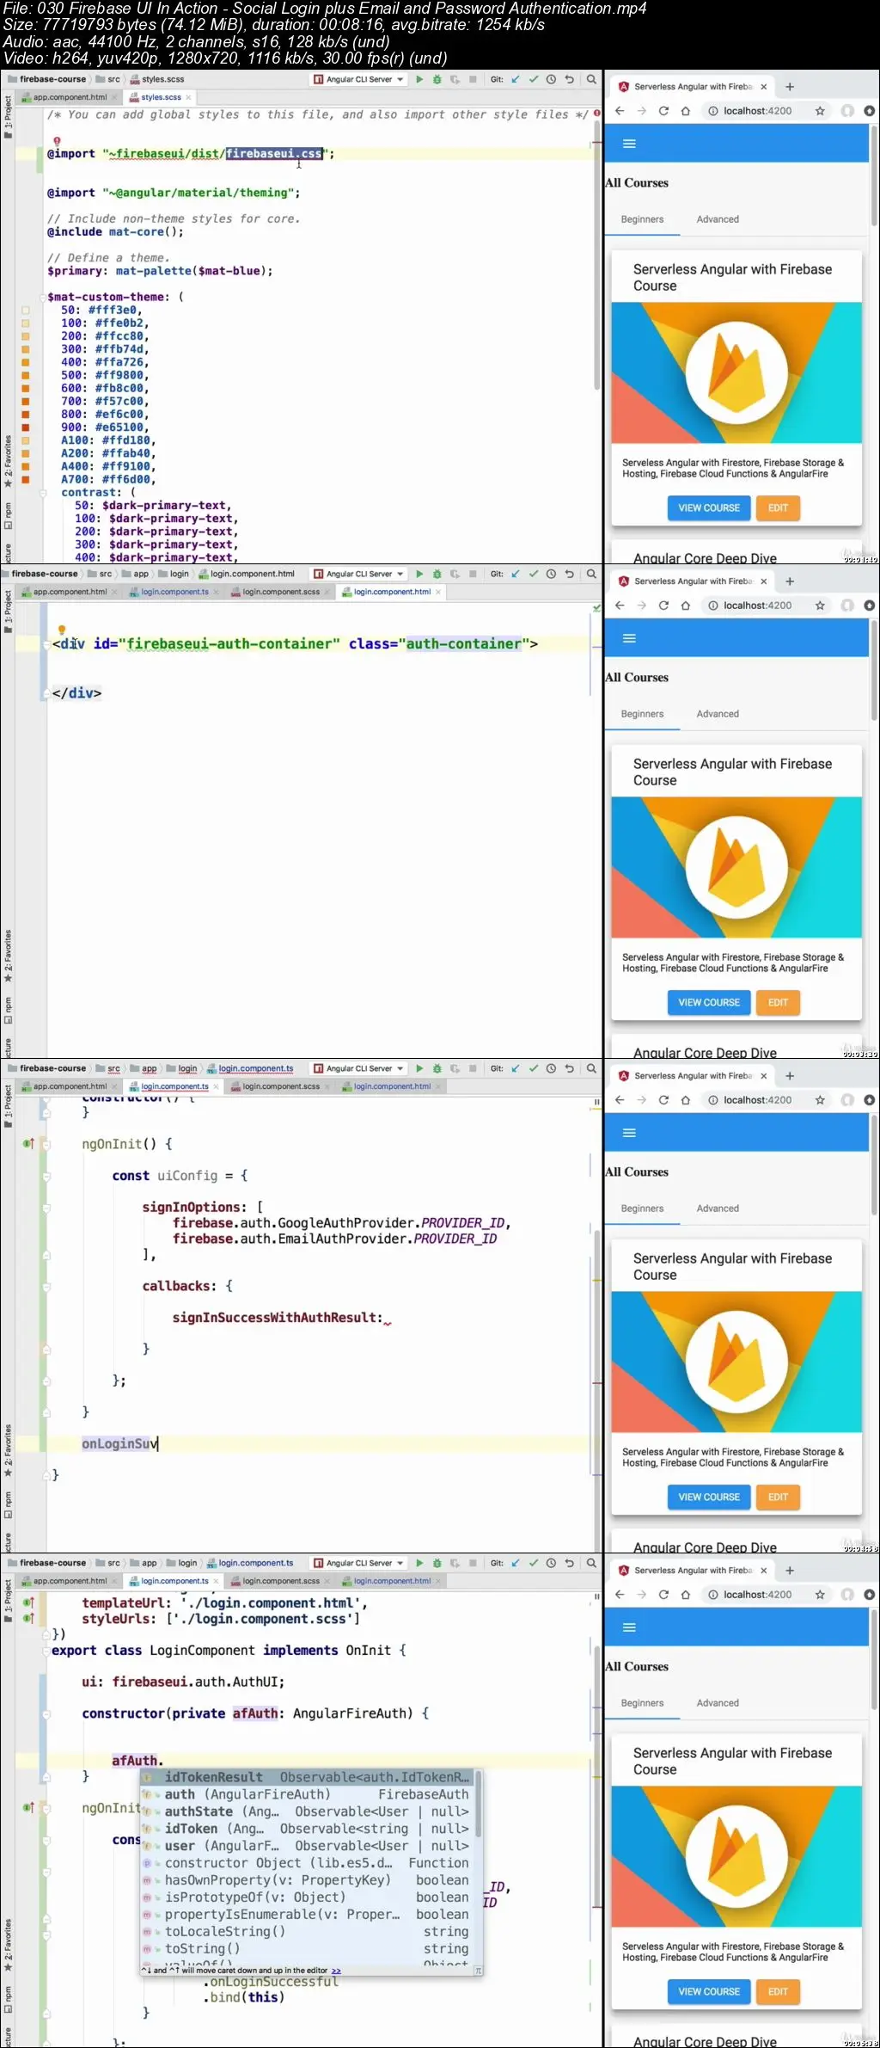Open Search Everywhere magnifier in styles.scss frame

pyautogui.click(x=591, y=79)
